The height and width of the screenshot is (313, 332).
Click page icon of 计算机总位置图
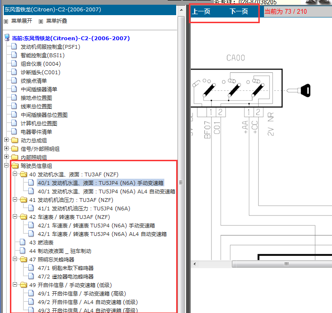click(x=14, y=123)
